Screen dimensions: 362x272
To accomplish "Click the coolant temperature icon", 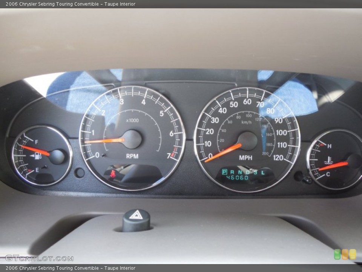I will [328, 160].
